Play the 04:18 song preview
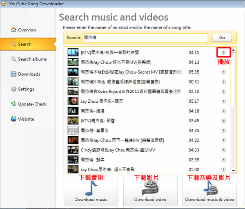 tap(223, 111)
